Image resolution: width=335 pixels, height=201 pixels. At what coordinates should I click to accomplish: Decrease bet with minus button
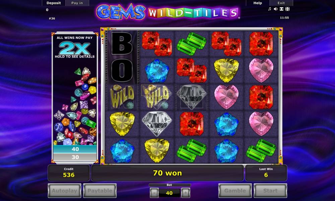point(154,193)
